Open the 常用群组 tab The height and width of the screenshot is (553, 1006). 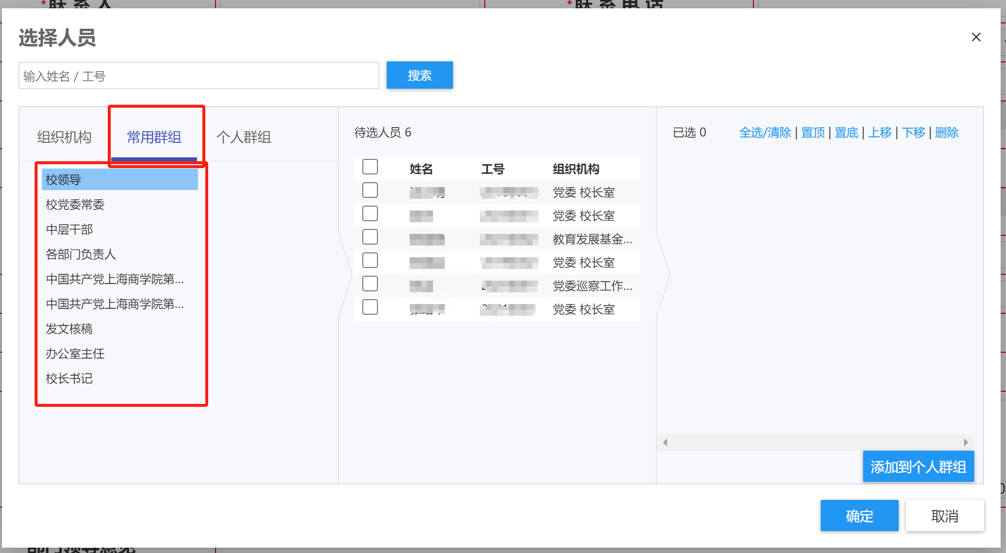point(154,137)
